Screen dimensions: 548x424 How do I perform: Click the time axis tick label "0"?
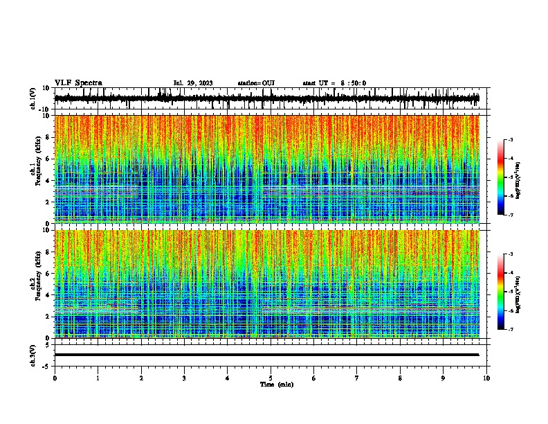[55, 378]
